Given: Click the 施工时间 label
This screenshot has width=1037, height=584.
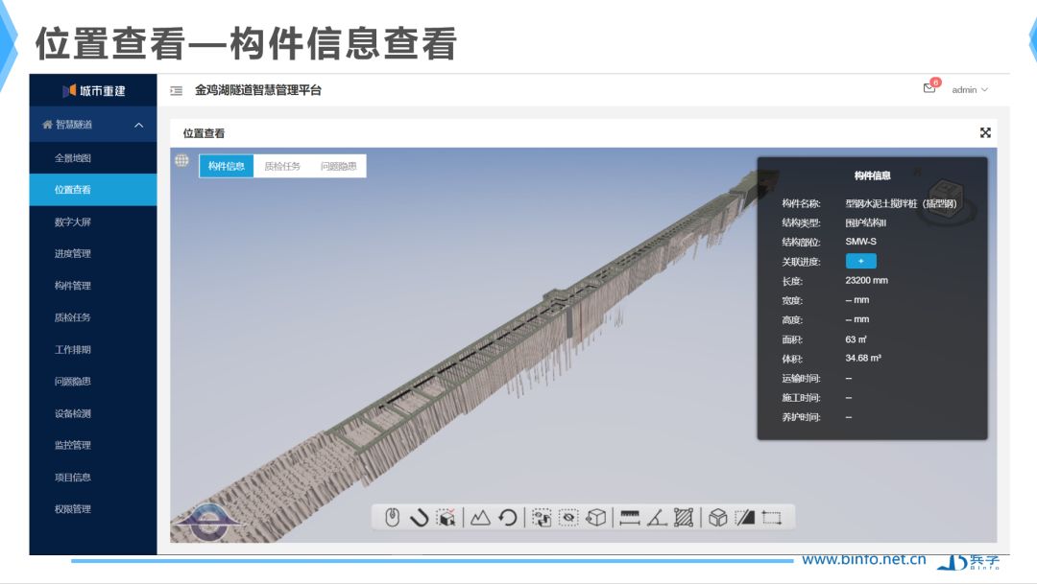Looking at the screenshot, I should pyautogui.click(x=801, y=398).
